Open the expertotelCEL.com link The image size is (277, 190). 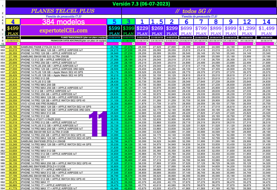point(63,30)
